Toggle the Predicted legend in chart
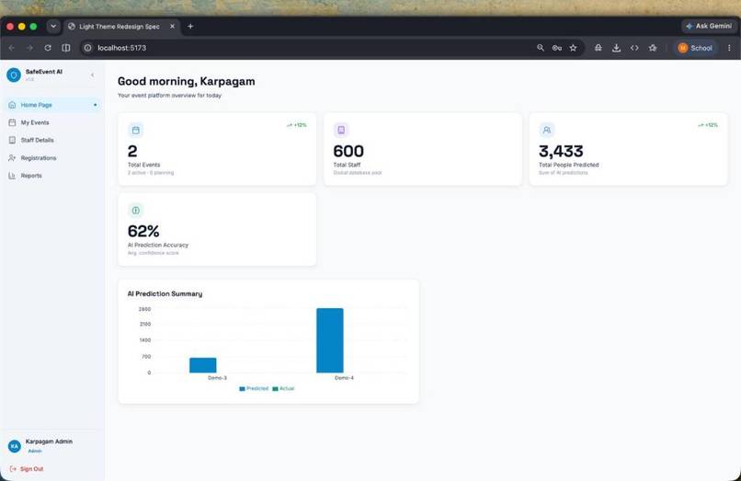 tap(254, 388)
